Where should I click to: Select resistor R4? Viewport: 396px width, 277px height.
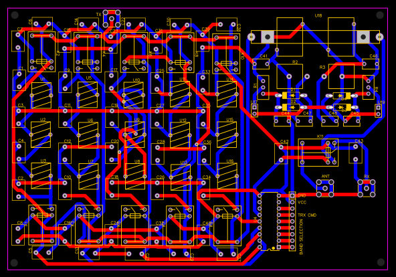coord(369,88)
